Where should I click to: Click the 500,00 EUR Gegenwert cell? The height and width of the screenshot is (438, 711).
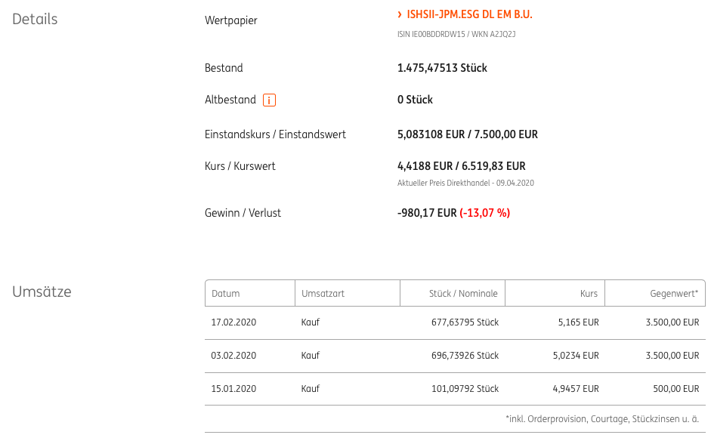(x=676, y=389)
